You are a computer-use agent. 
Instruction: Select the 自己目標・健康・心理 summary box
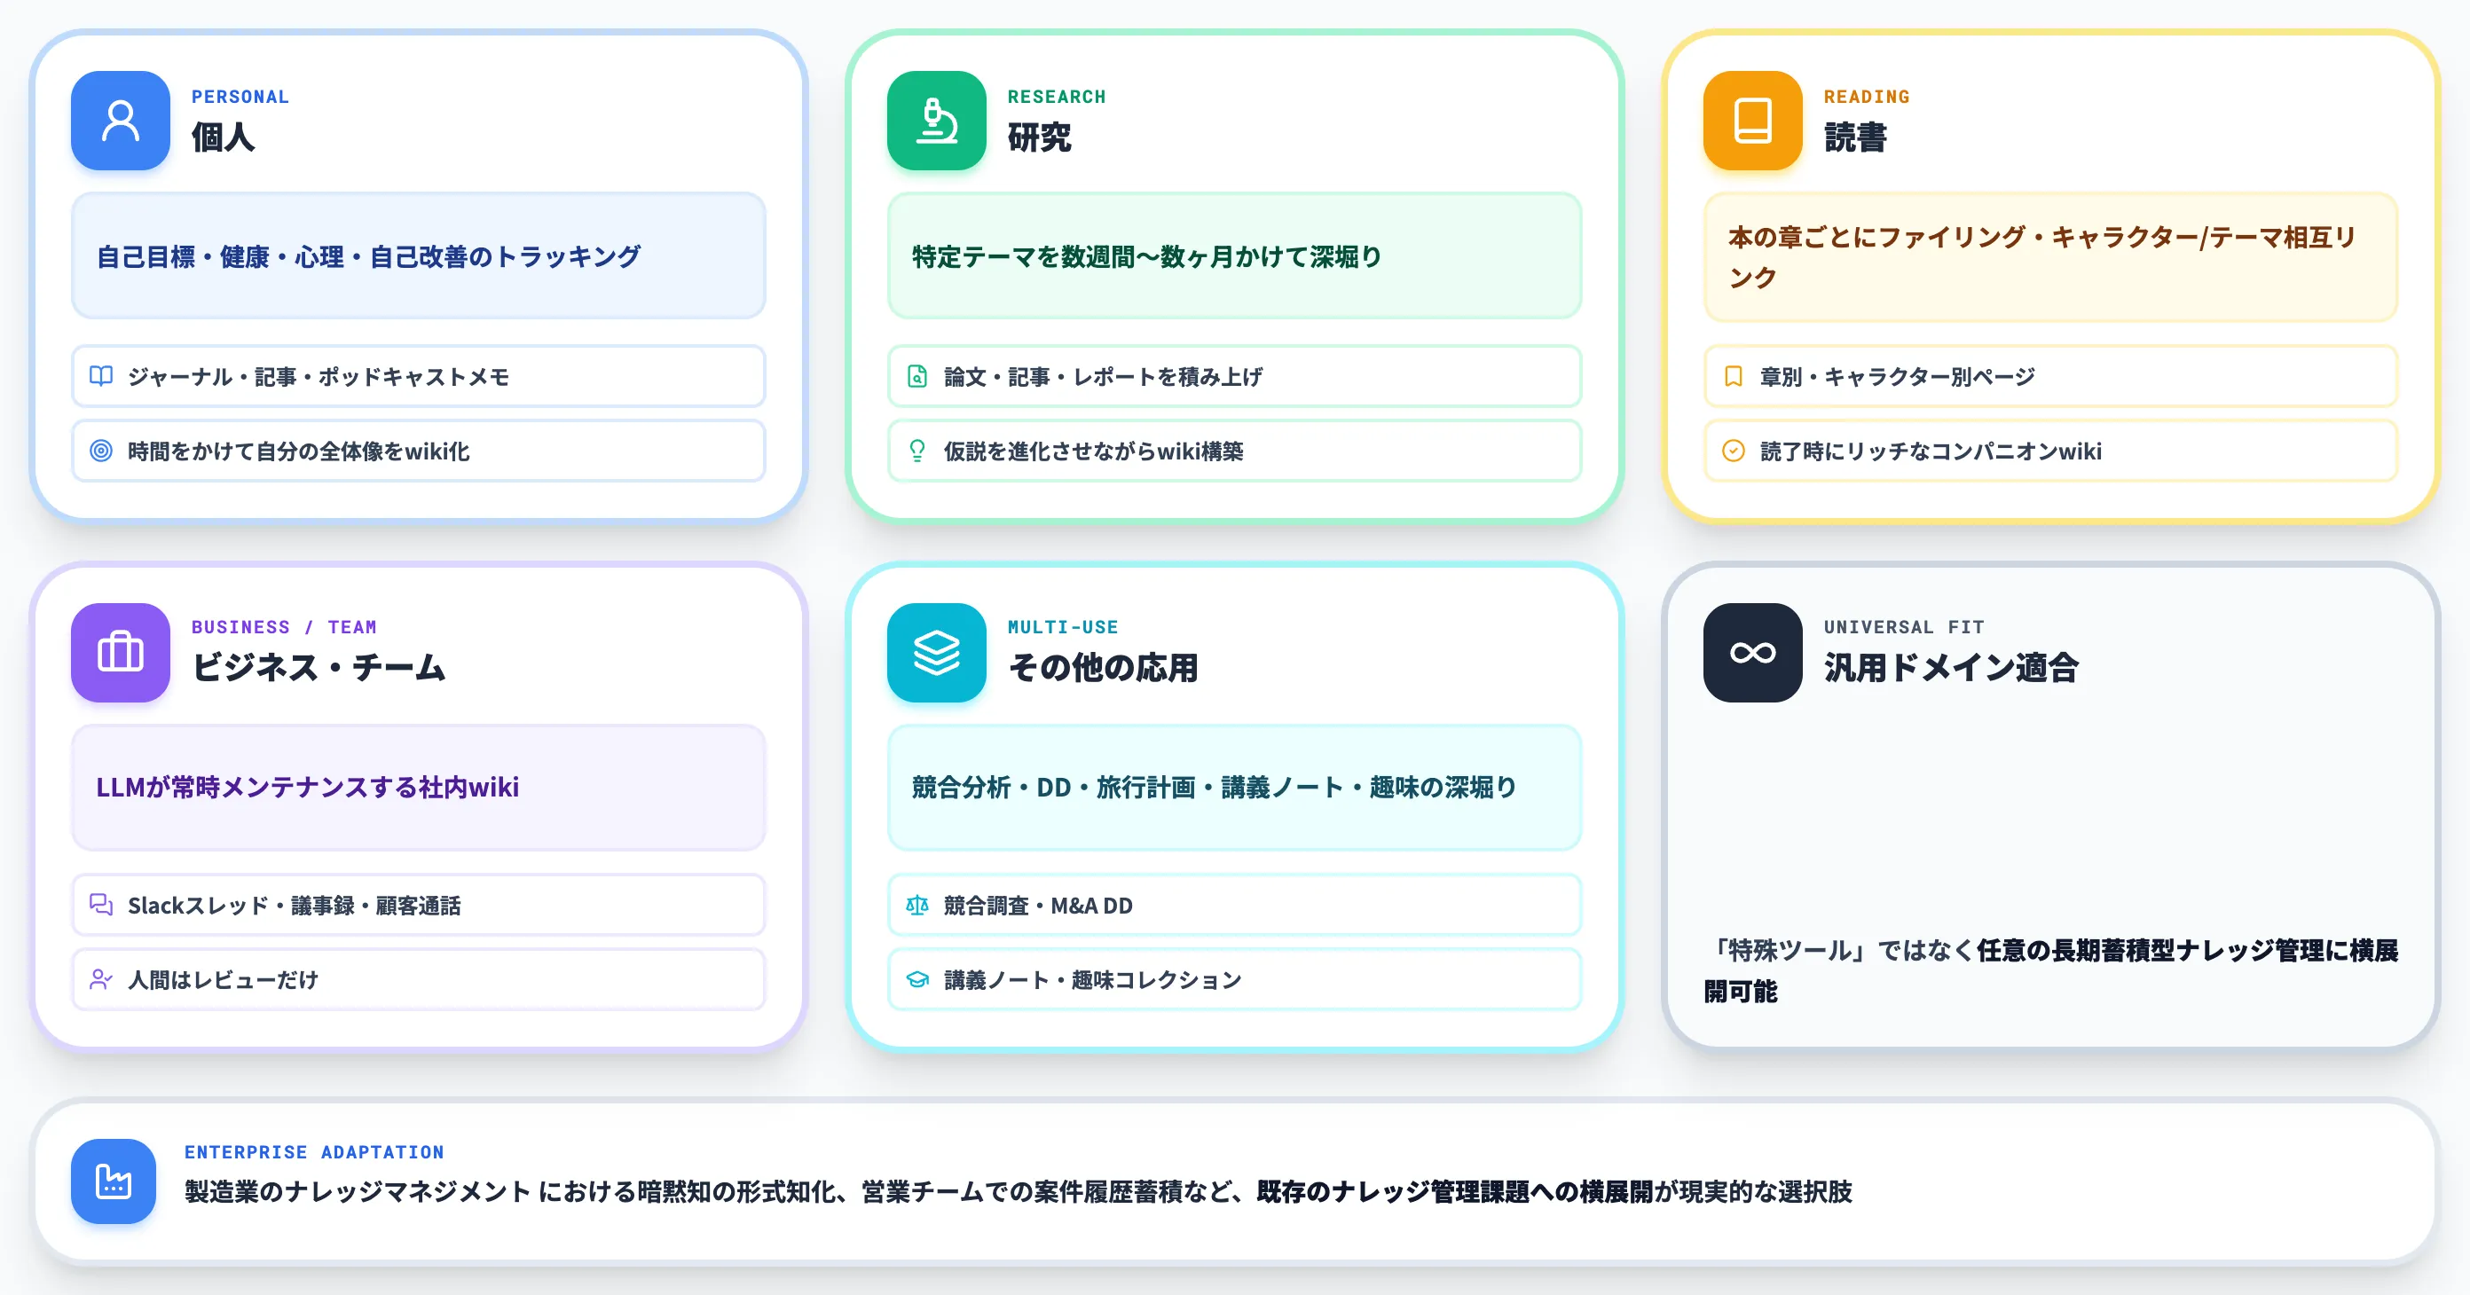coord(418,256)
